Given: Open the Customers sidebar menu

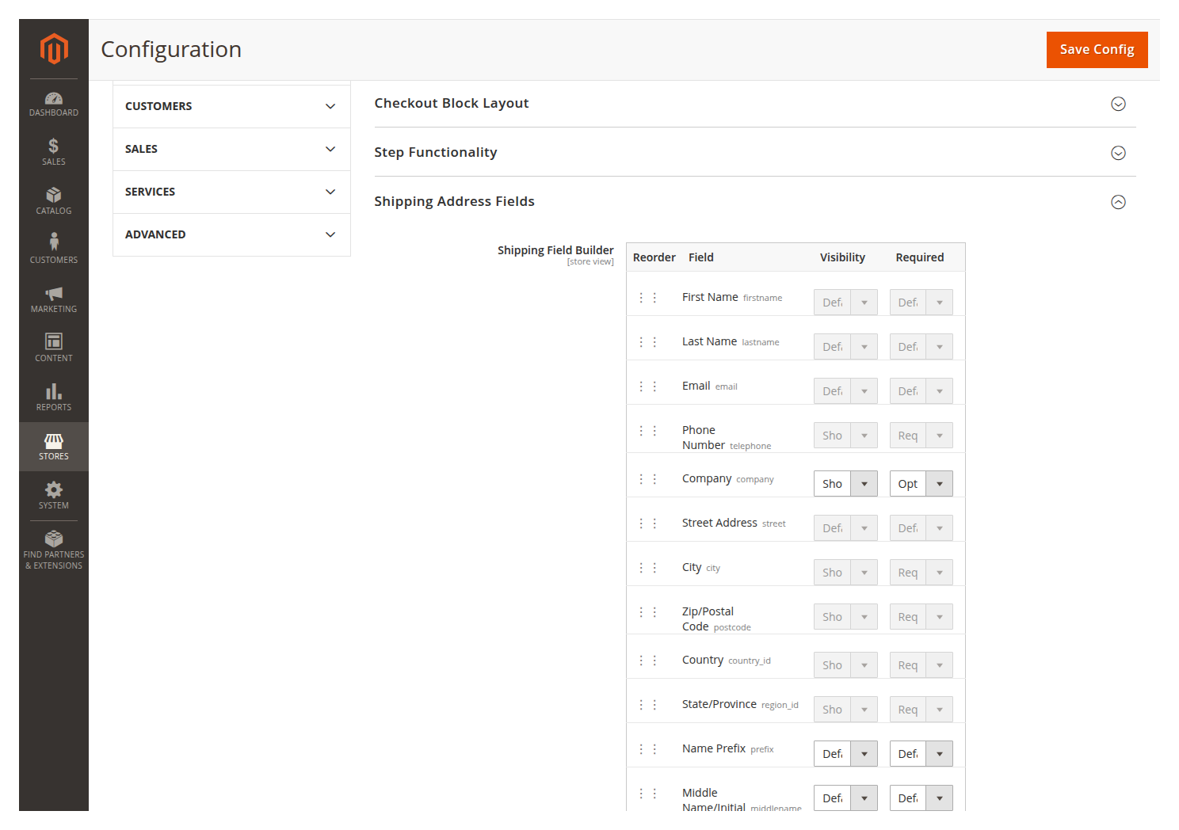Looking at the screenshot, I should (x=54, y=250).
